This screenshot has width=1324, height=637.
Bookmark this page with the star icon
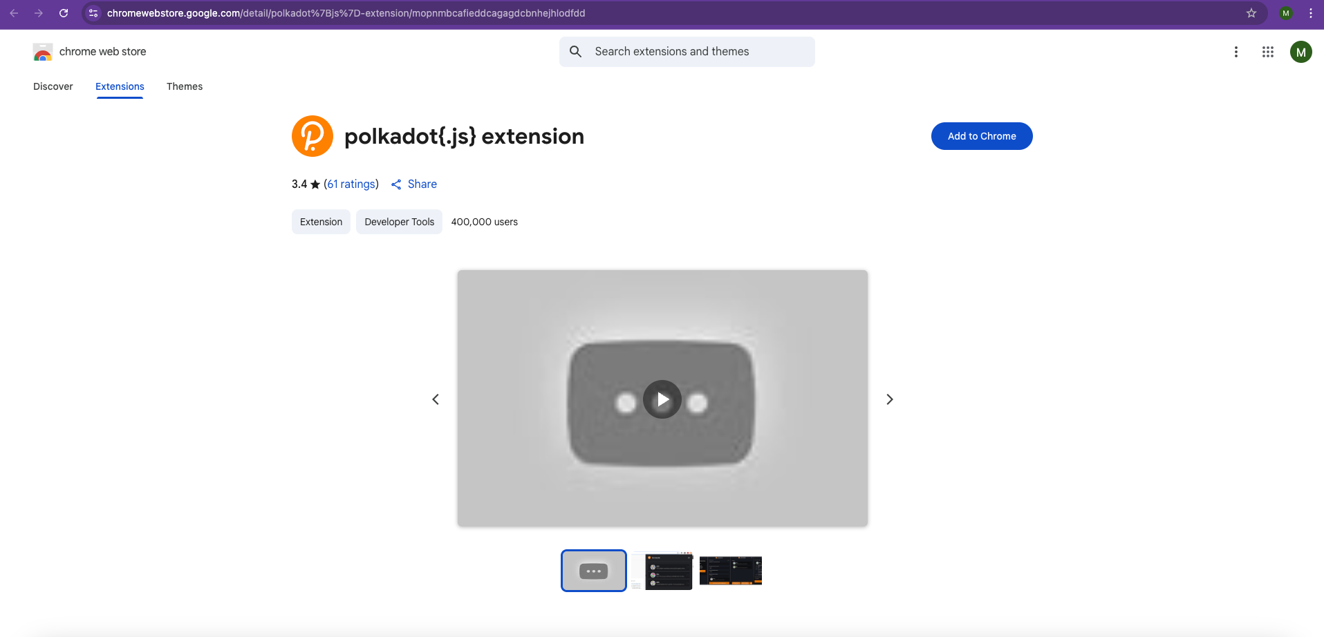[1251, 13]
